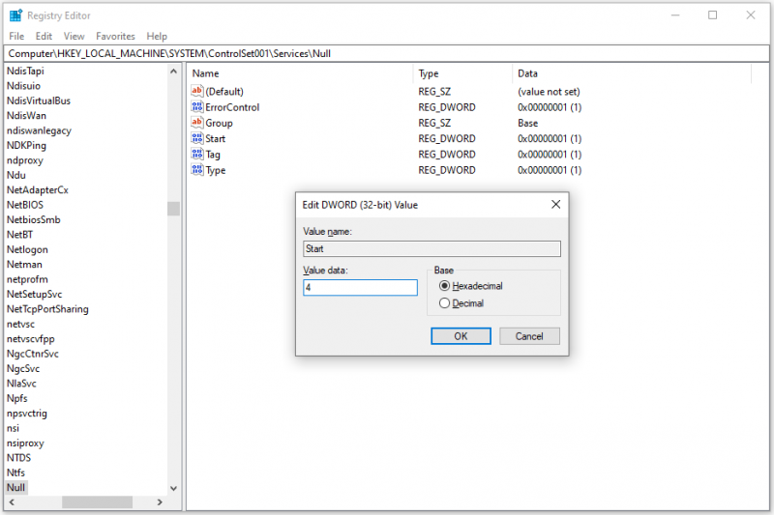The image size is (774, 515).
Task: Select the NetBIOS key in tree
Action: click(x=25, y=205)
